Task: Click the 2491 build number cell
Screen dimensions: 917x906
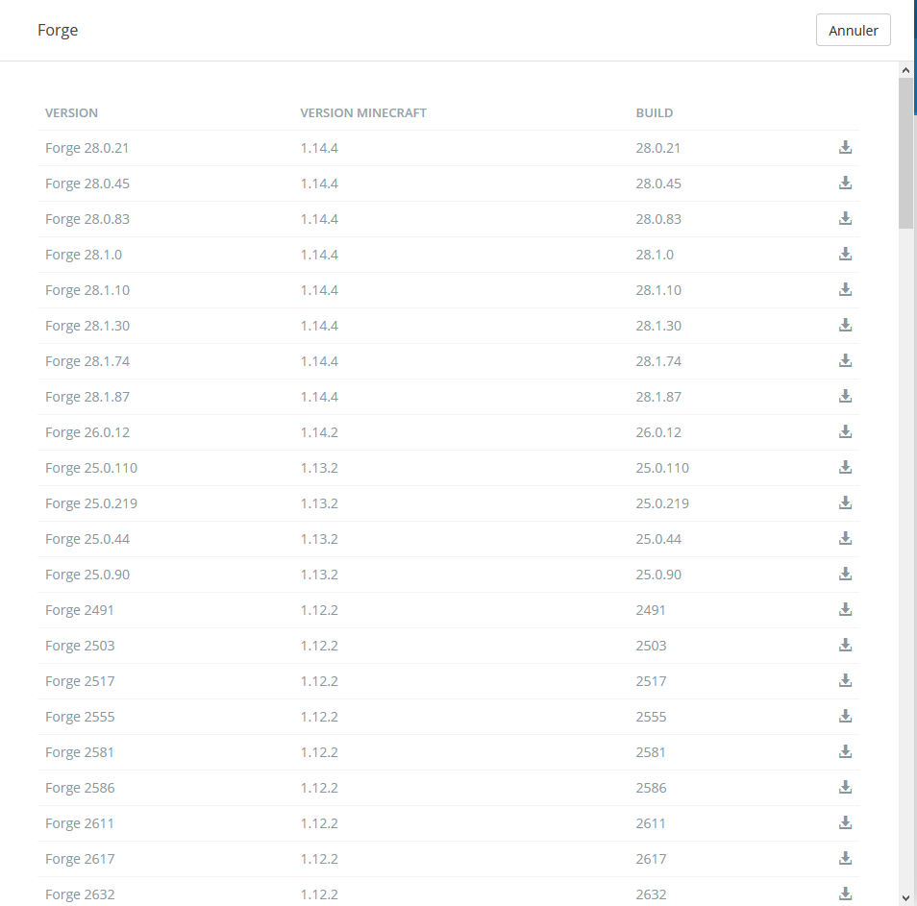Action: point(651,610)
